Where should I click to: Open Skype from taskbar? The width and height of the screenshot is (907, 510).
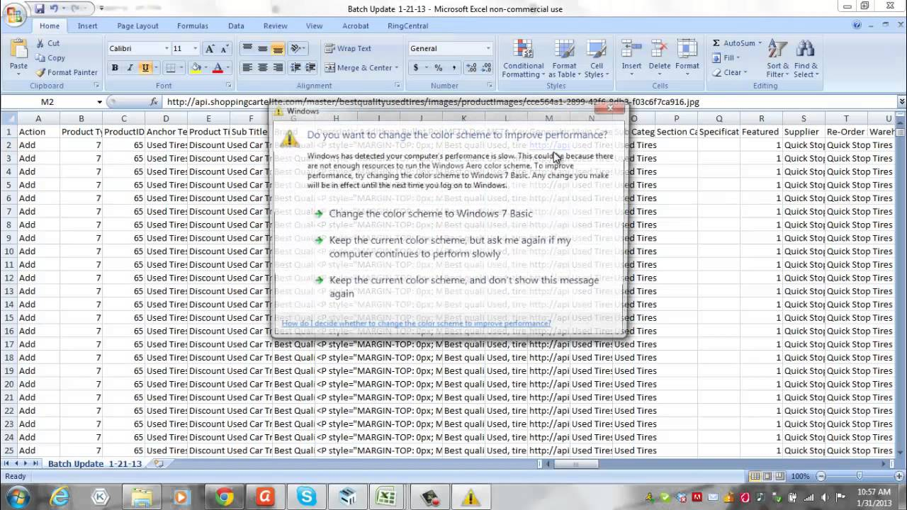coord(306,497)
